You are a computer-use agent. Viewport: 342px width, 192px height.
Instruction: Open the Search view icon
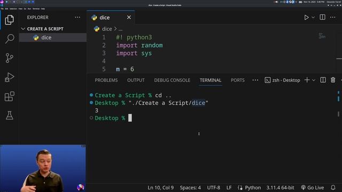(x=10, y=39)
